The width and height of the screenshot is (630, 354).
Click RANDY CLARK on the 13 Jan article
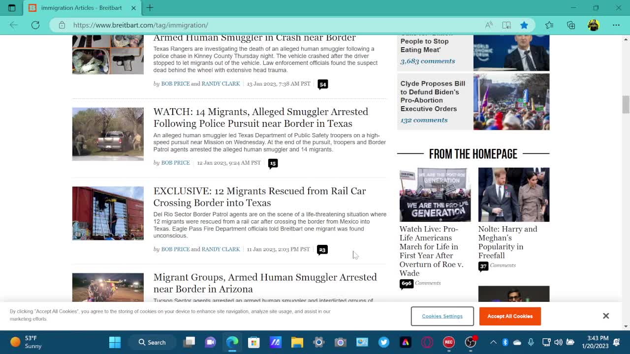coord(220,84)
